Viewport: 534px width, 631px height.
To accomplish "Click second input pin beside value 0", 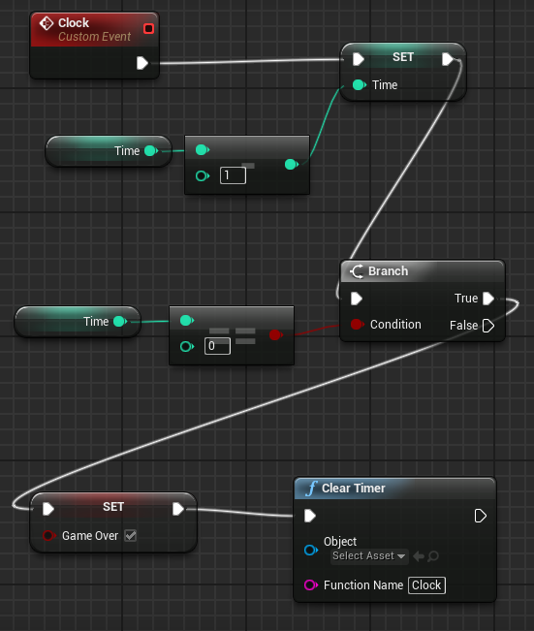I will 187,346.
